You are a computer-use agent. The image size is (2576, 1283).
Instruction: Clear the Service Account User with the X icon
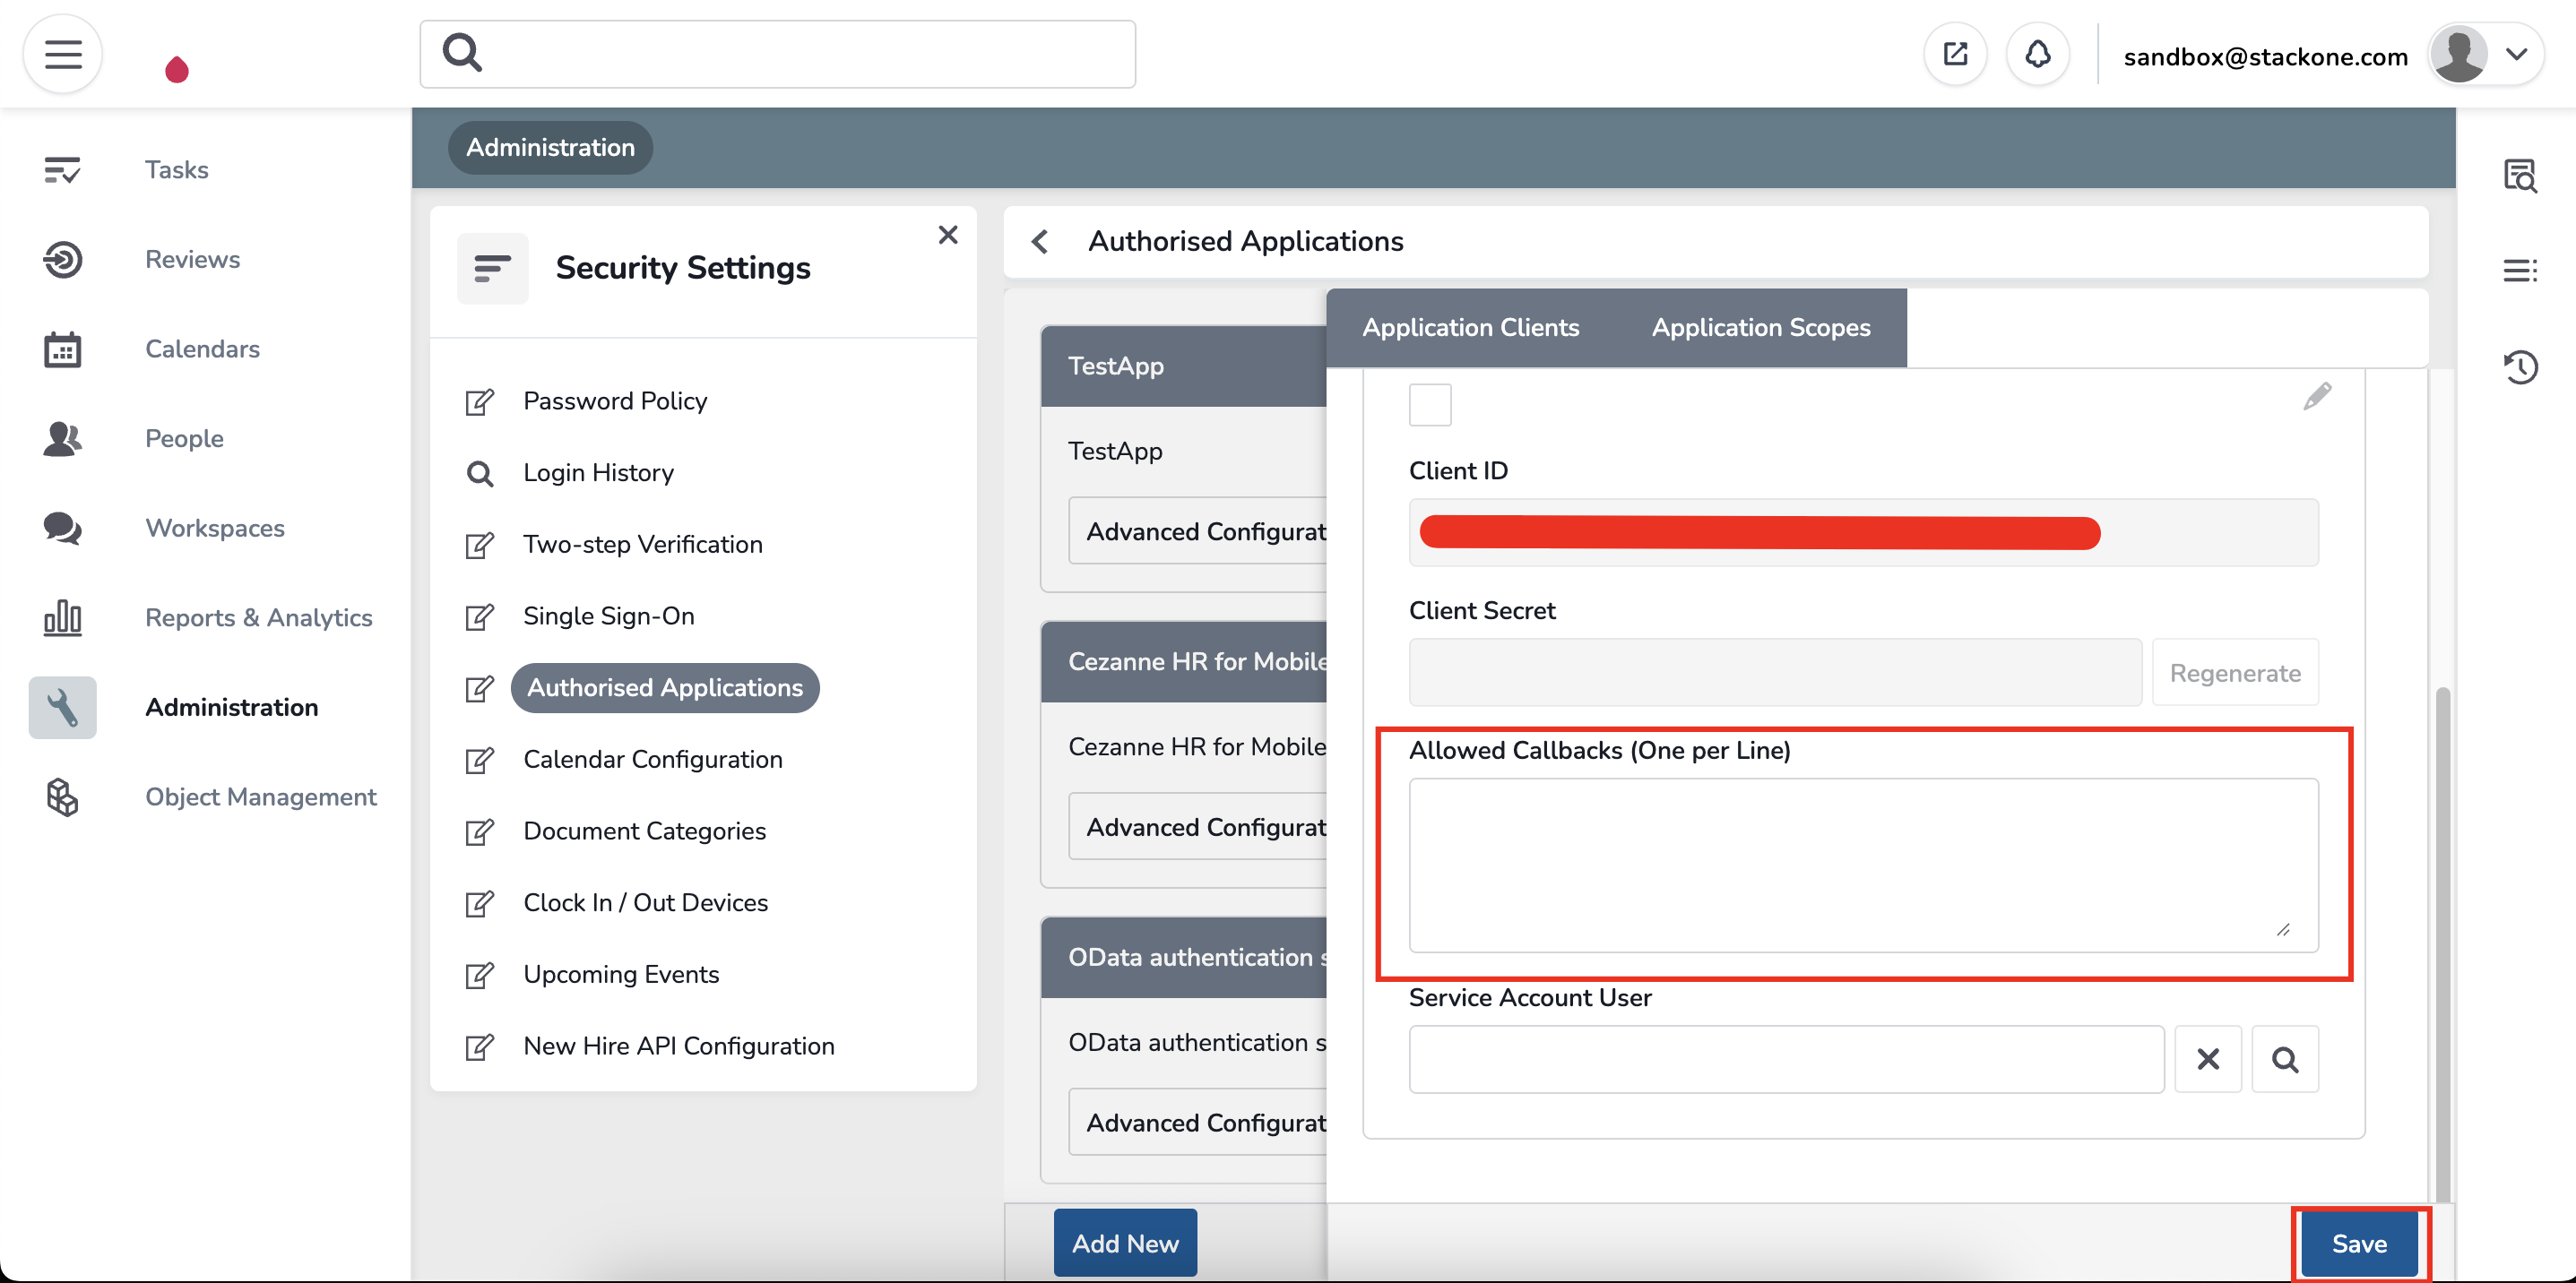[x=2209, y=1058]
